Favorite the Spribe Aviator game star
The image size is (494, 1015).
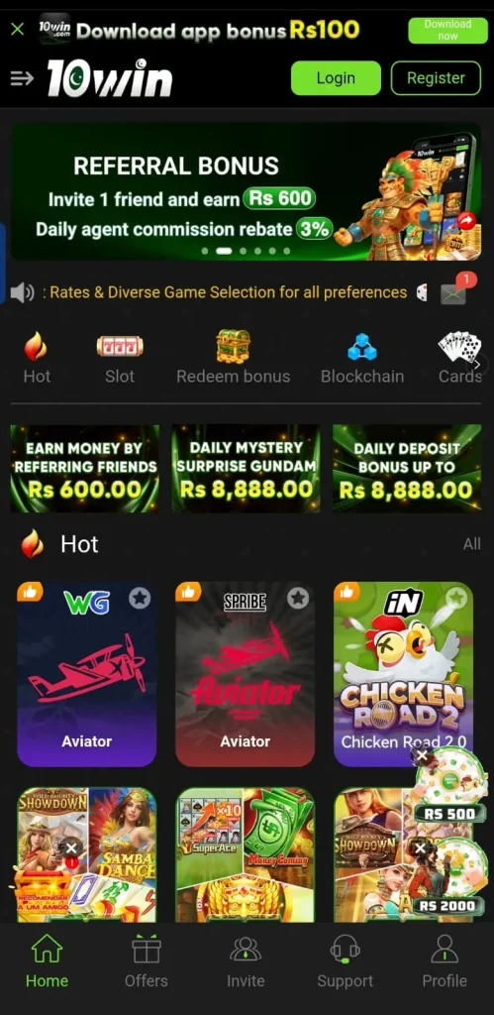point(298,598)
